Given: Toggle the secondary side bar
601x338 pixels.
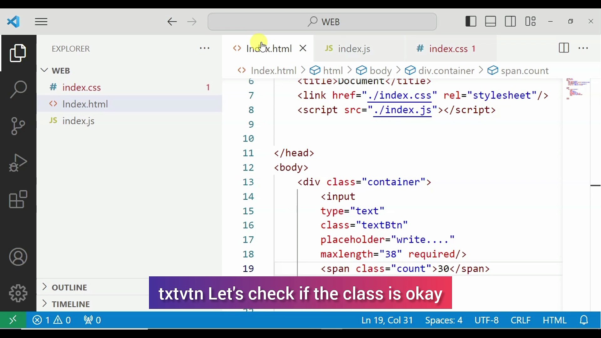Looking at the screenshot, I should pos(511,22).
